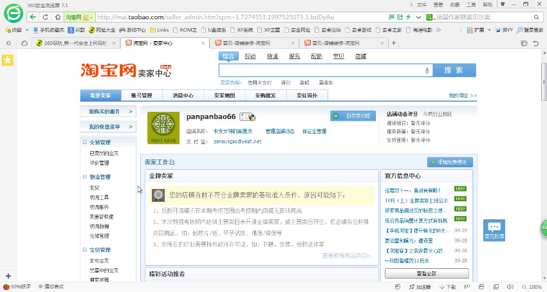Open the 管理店铺动态 link
This screenshot has height=292, width=547.
click(280, 131)
